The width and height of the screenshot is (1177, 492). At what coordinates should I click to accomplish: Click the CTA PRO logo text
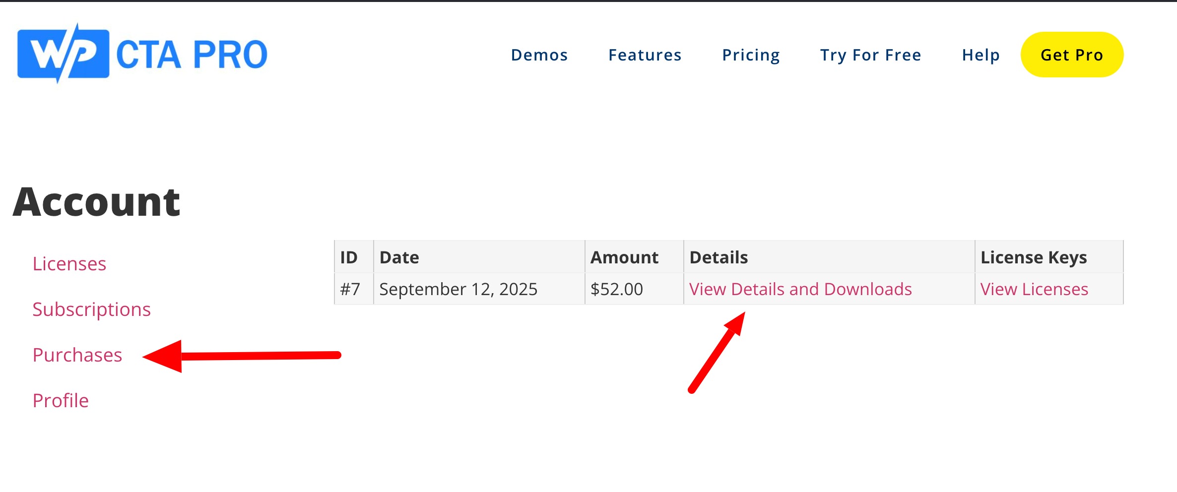point(192,55)
